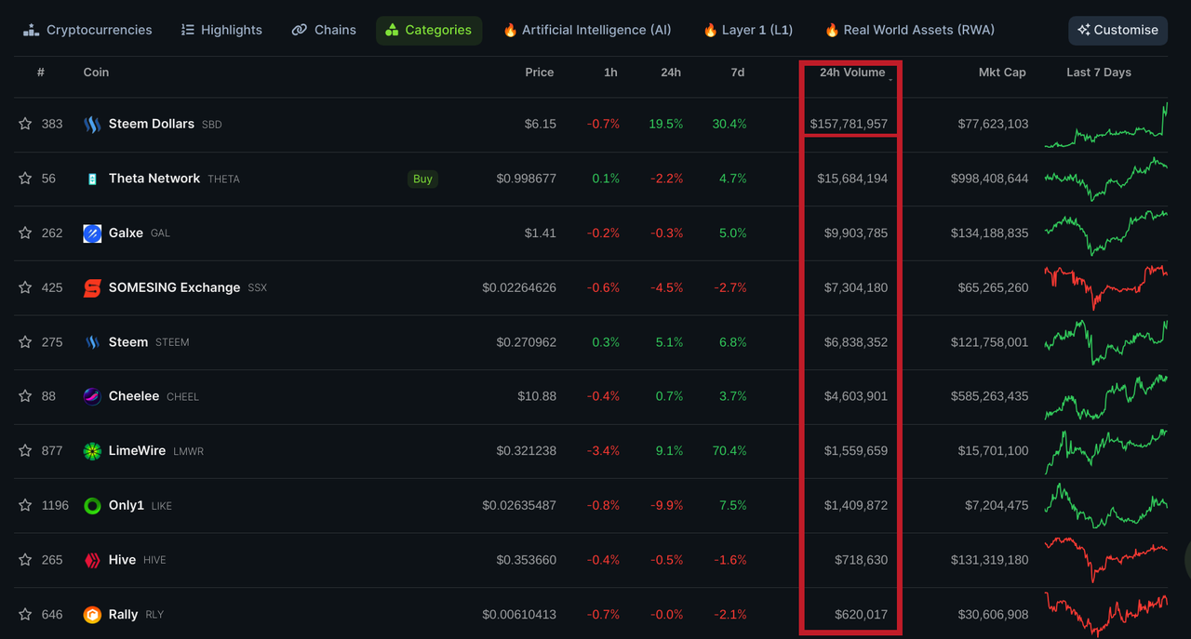Click Steem Dollars volume $157,781,957
Viewport: 1191px width, 639px height.
pos(849,124)
